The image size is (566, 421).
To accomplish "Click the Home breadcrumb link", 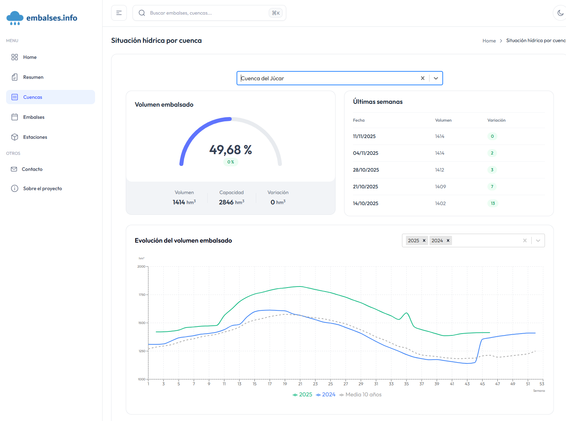I will [489, 41].
